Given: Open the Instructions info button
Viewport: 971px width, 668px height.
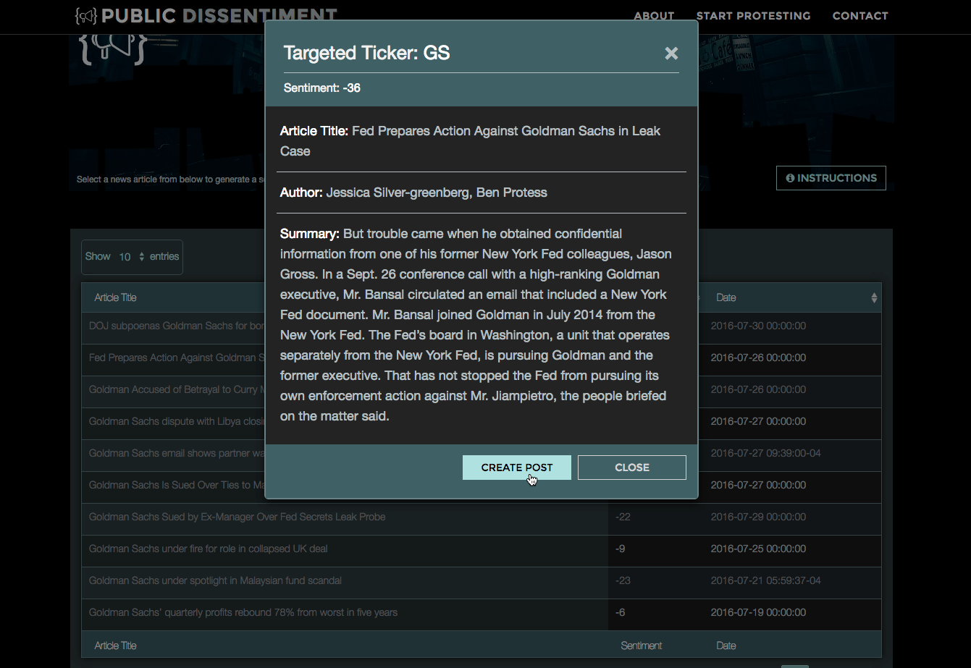Looking at the screenshot, I should pyautogui.click(x=831, y=178).
